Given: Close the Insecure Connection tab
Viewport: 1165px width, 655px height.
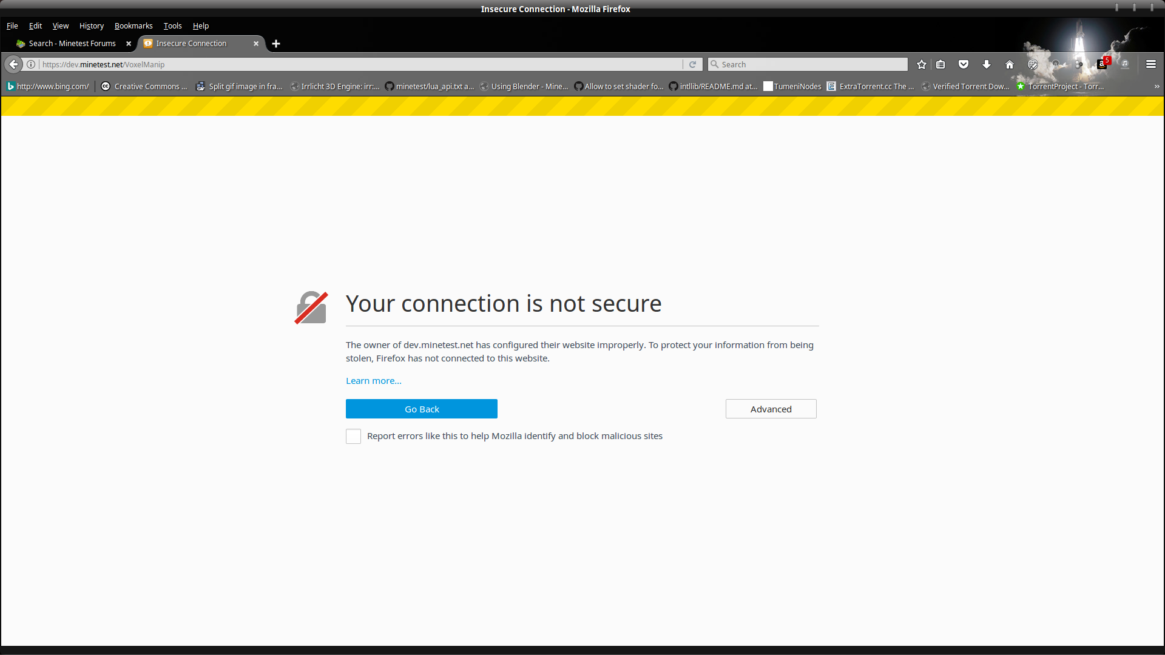Looking at the screenshot, I should point(256,44).
